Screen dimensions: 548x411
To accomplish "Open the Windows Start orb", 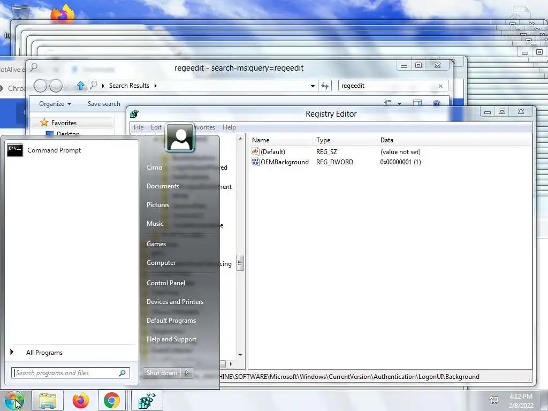I will click(14, 400).
